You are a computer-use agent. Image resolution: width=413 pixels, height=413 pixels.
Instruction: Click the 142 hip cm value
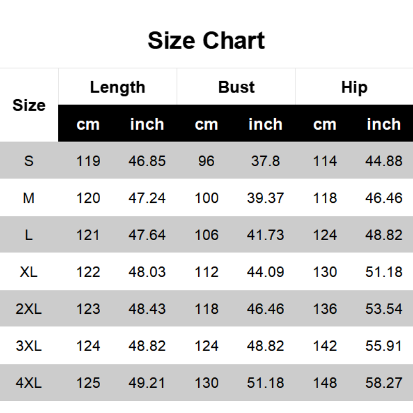click(325, 346)
